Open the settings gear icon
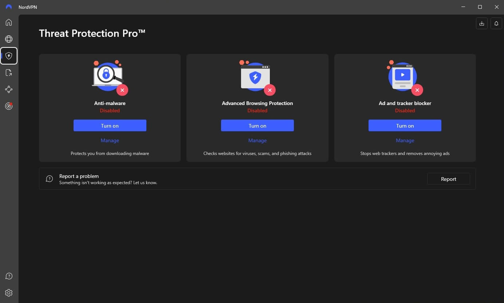The height and width of the screenshot is (303, 504). (x=9, y=293)
